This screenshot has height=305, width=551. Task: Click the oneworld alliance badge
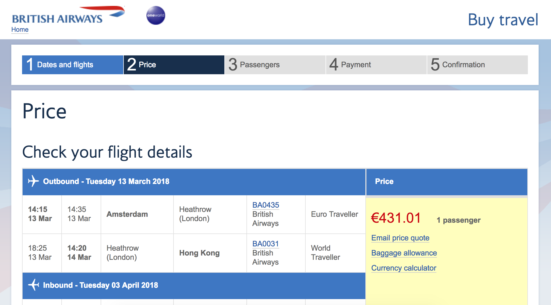click(x=156, y=15)
